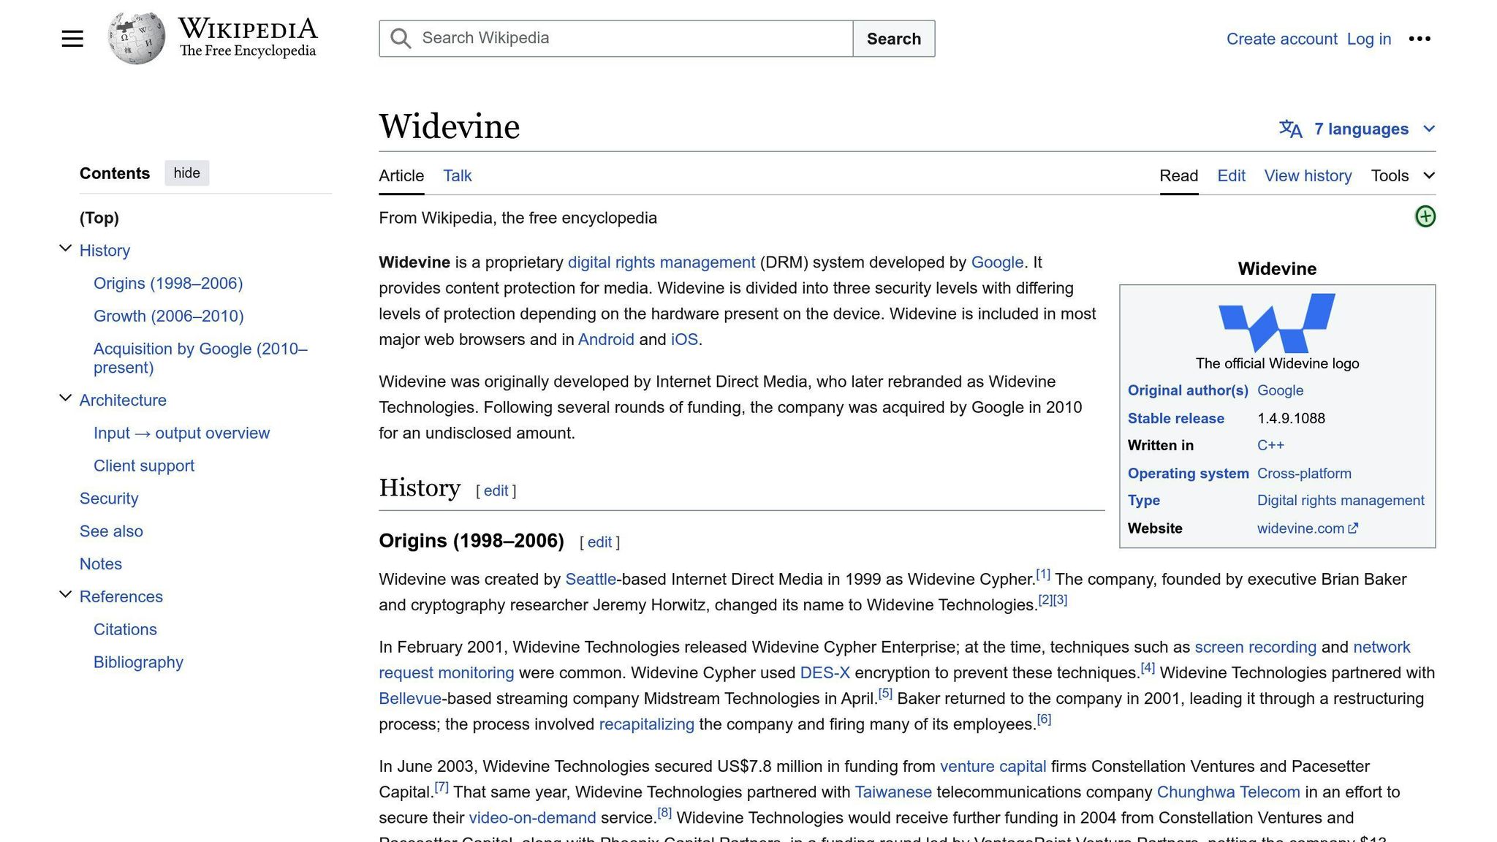Collapse the Architecture section in contents

click(65, 399)
